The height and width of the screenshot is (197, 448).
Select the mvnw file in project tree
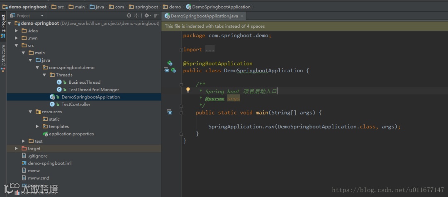pos(34,171)
